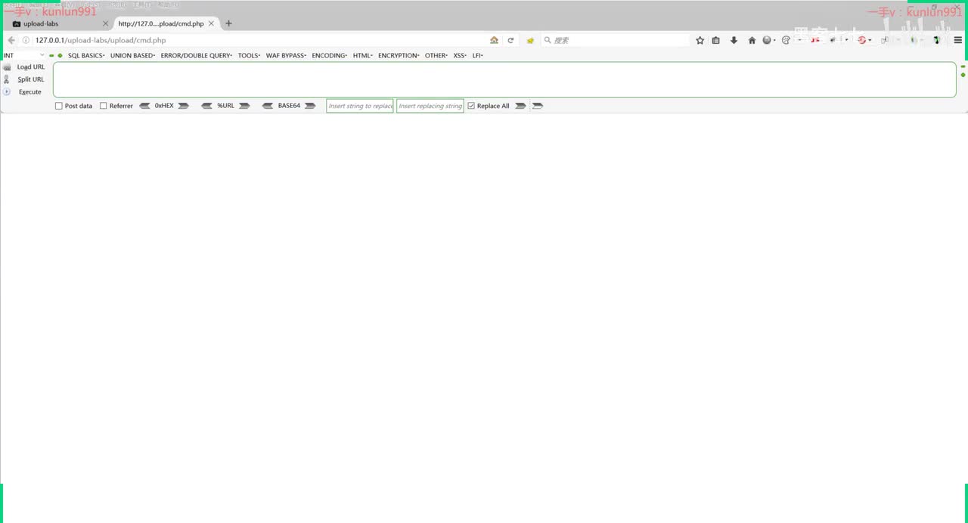Viewport: 968px width, 523px height.
Task: Click the green minus HackBar icon left of the green dot
Action: click(51, 55)
